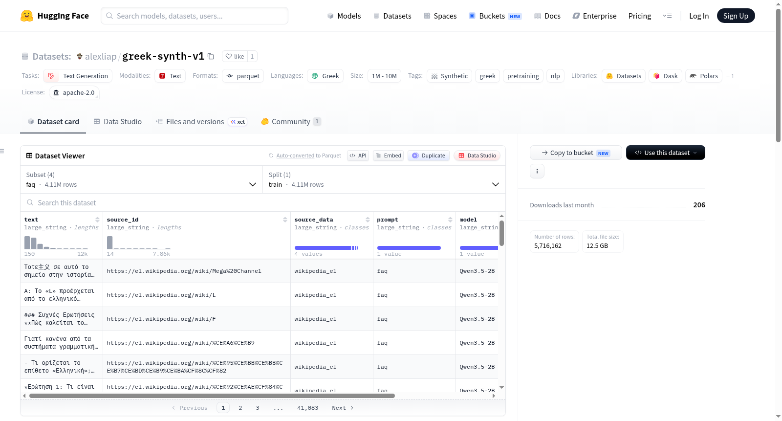Switch to the Dataset card tab

click(53, 122)
